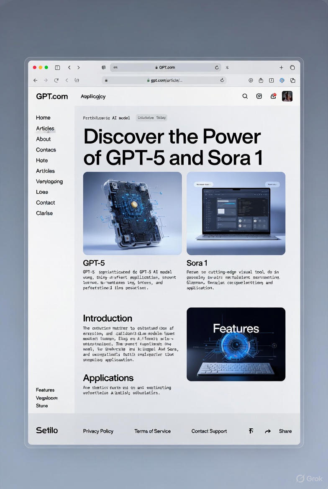Click the overlapping windows icon in second toolbar
Image resolution: width=328 pixels, height=489 pixels.
pyautogui.click(x=293, y=80)
